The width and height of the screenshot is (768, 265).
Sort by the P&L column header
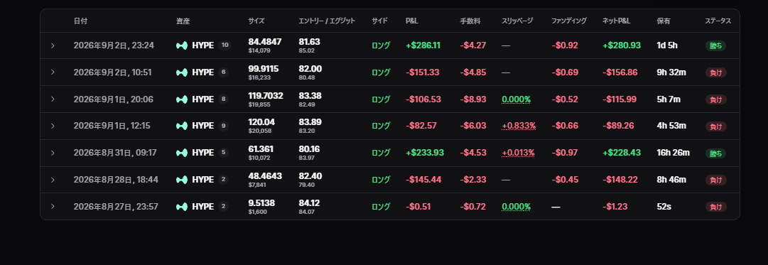coord(411,21)
